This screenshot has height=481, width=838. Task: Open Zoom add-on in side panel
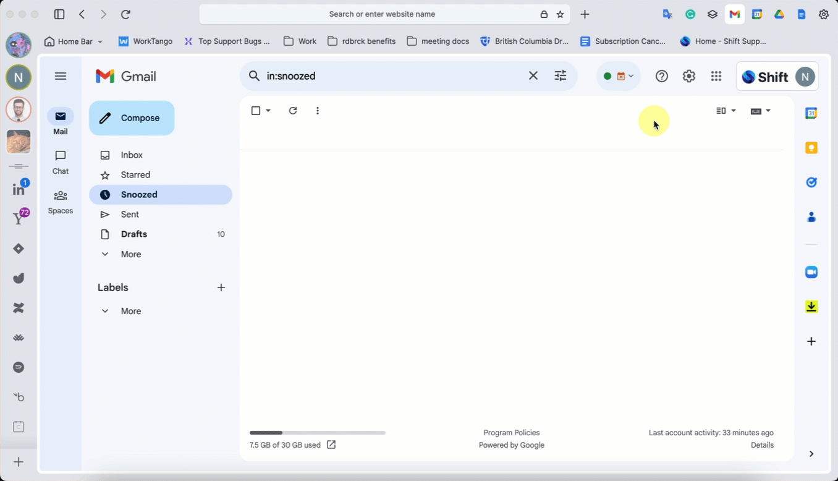(811, 272)
